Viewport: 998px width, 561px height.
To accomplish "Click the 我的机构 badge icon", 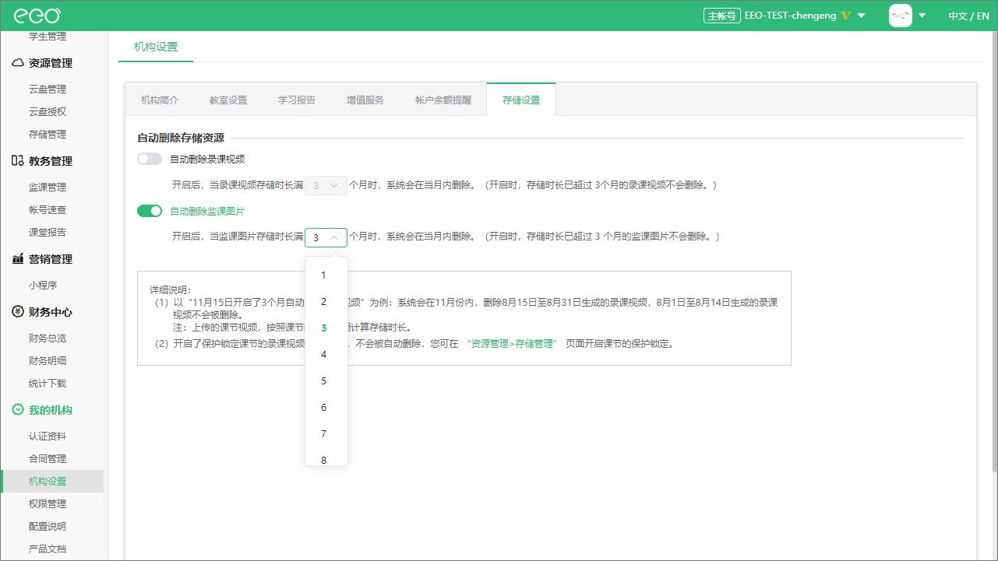I will pos(18,410).
